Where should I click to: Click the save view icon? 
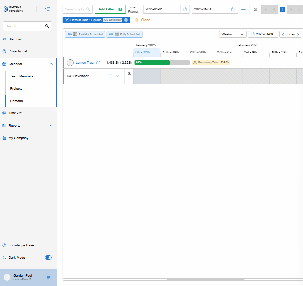click(255, 9)
